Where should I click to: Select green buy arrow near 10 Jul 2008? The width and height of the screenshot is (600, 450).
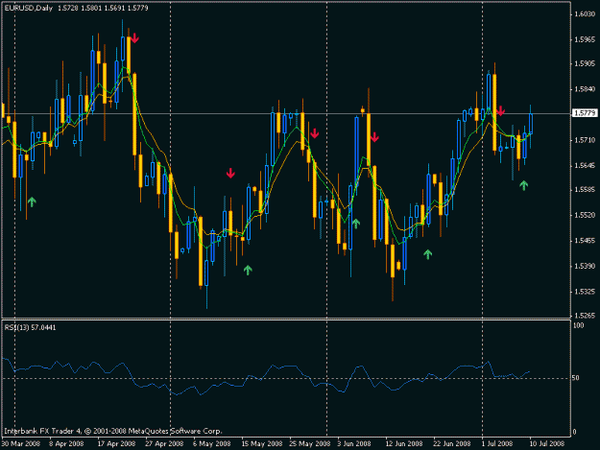(x=524, y=185)
